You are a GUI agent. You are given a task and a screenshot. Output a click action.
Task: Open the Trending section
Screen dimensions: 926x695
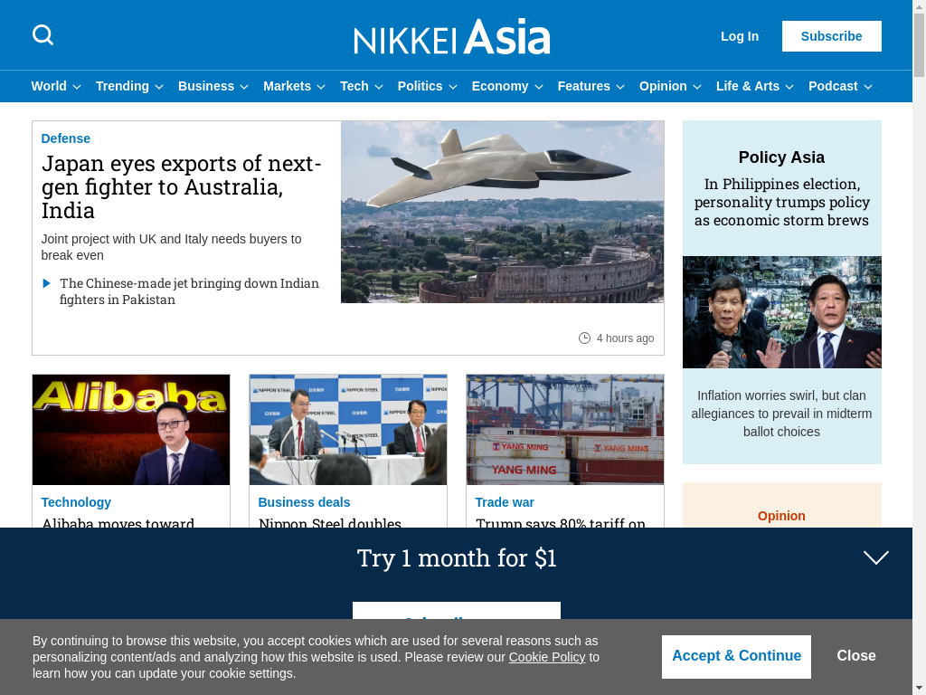pyautogui.click(x=122, y=86)
